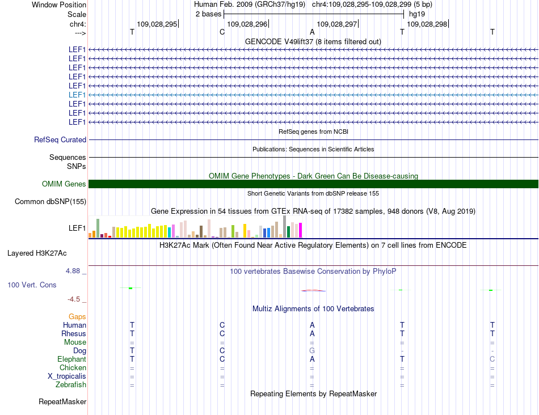The height and width of the screenshot is (415, 539).
Task: Click the "Window Position" track label
Action: [59, 5]
